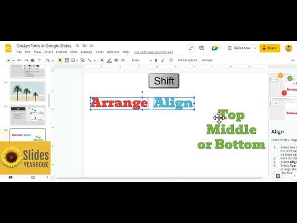The image size is (297, 223).
Task: Open the Google account avatar
Action: tap(288, 48)
